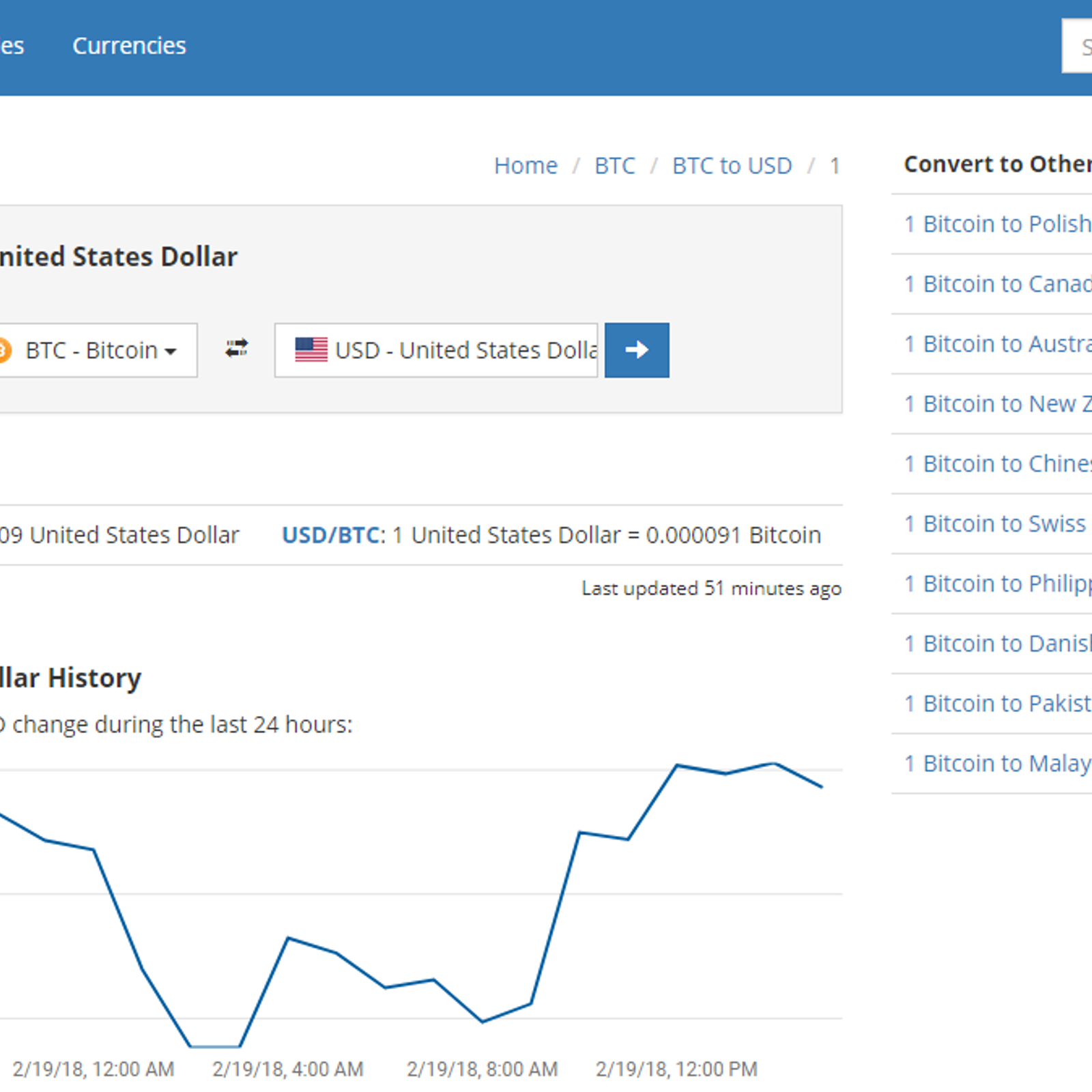
Task: Open 1 Bitcoin to Swiss conversion link
Action: pyautogui.click(x=994, y=523)
